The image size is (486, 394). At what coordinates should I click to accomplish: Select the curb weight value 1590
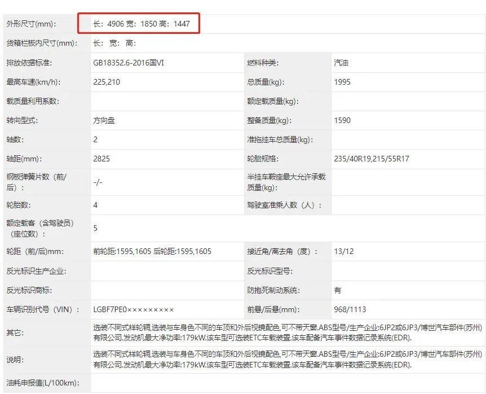342,120
